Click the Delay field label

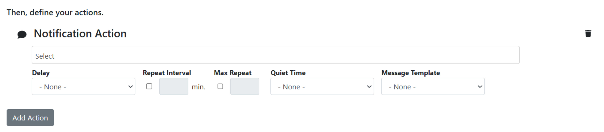(41, 73)
